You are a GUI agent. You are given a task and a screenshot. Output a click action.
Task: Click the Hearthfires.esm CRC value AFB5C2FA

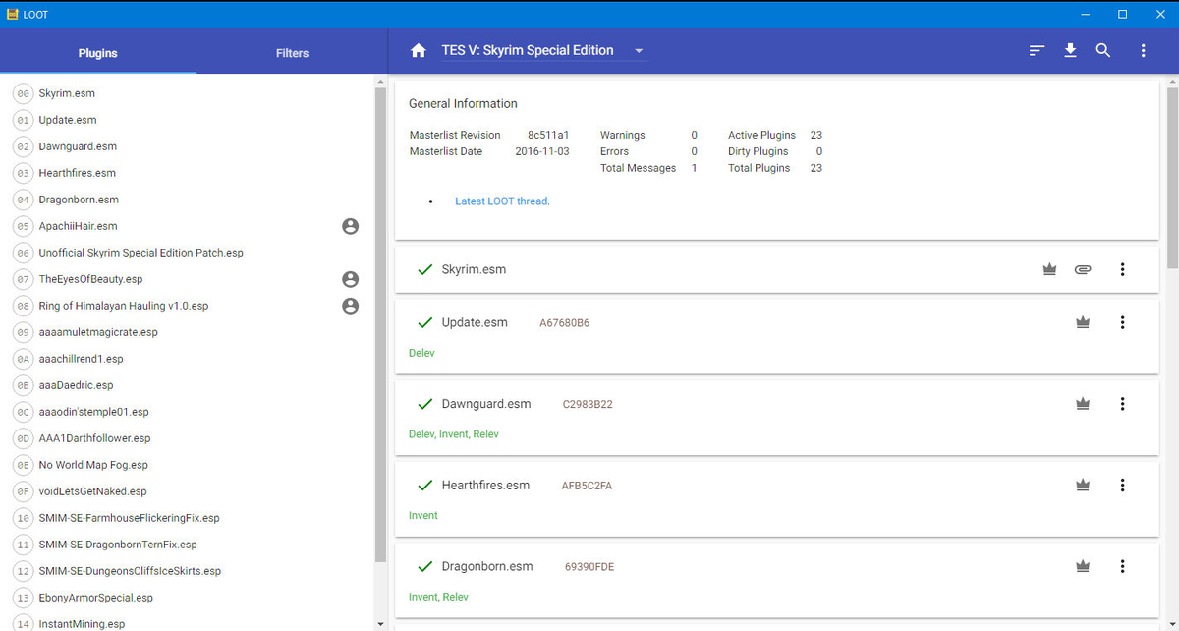587,486
